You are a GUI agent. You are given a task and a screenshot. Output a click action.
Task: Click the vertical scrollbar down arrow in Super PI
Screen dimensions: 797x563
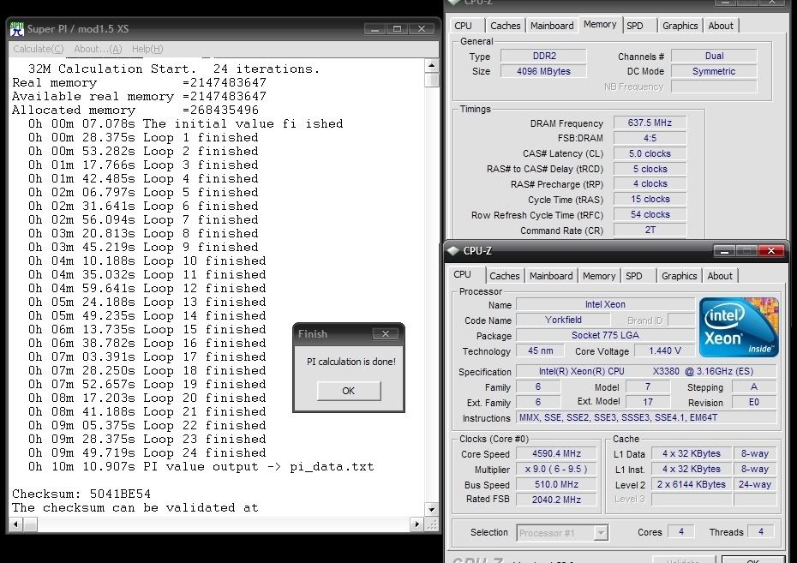click(x=432, y=509)
